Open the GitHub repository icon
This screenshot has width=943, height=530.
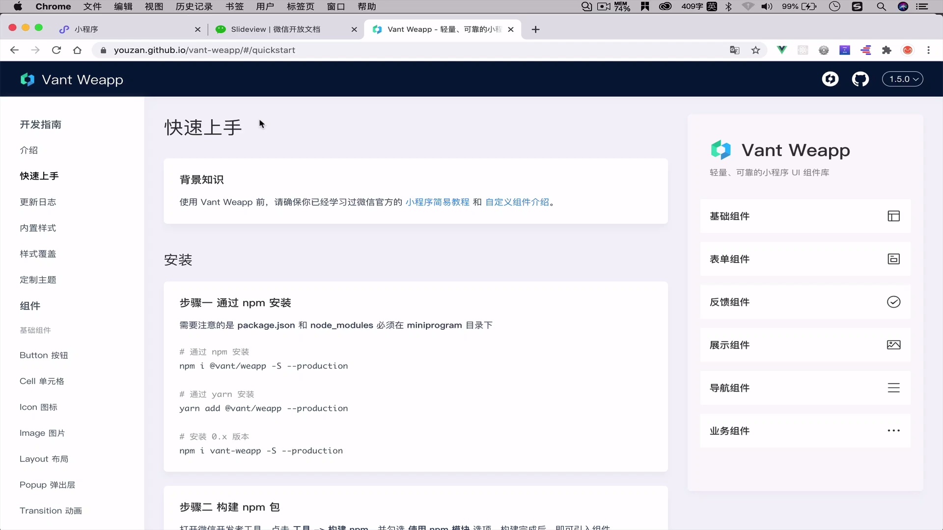860,79
